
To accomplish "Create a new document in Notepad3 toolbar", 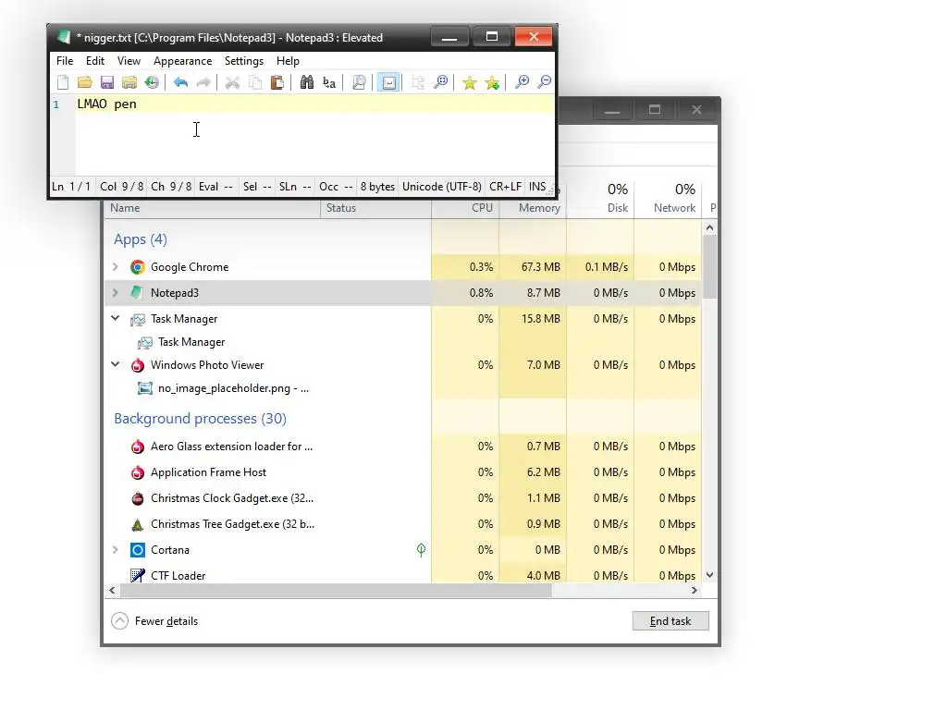I will (63, 82).
